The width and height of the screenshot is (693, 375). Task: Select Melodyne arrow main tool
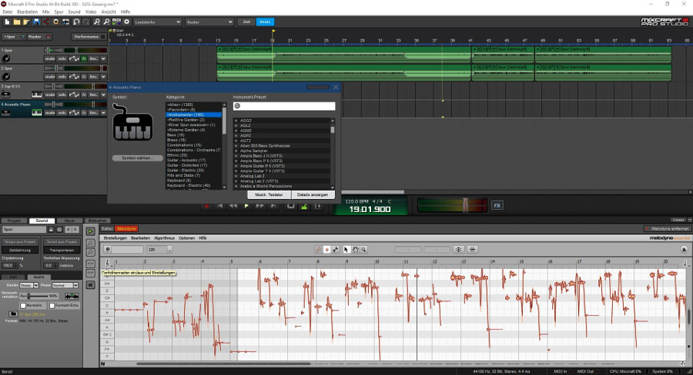pyautogui.click(x=346, y=249)
